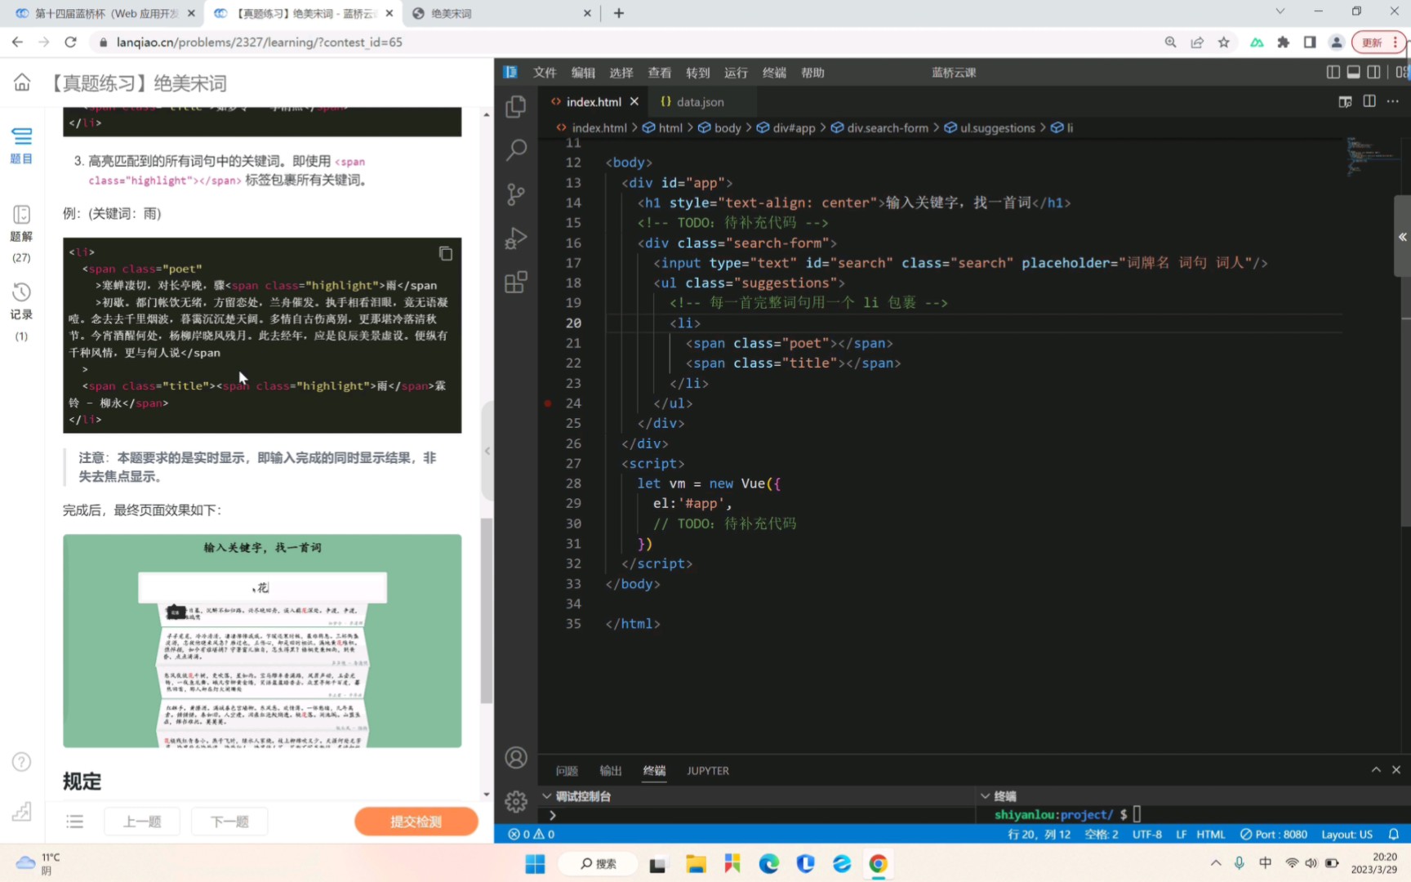
Task: Switch to the 问题 panel tab
Action: coord(567,770)
